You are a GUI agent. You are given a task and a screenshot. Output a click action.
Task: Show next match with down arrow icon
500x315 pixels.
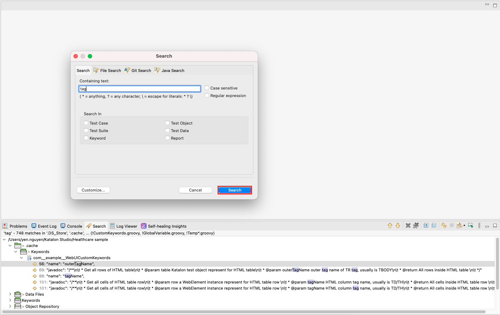[x=398, y=226]
